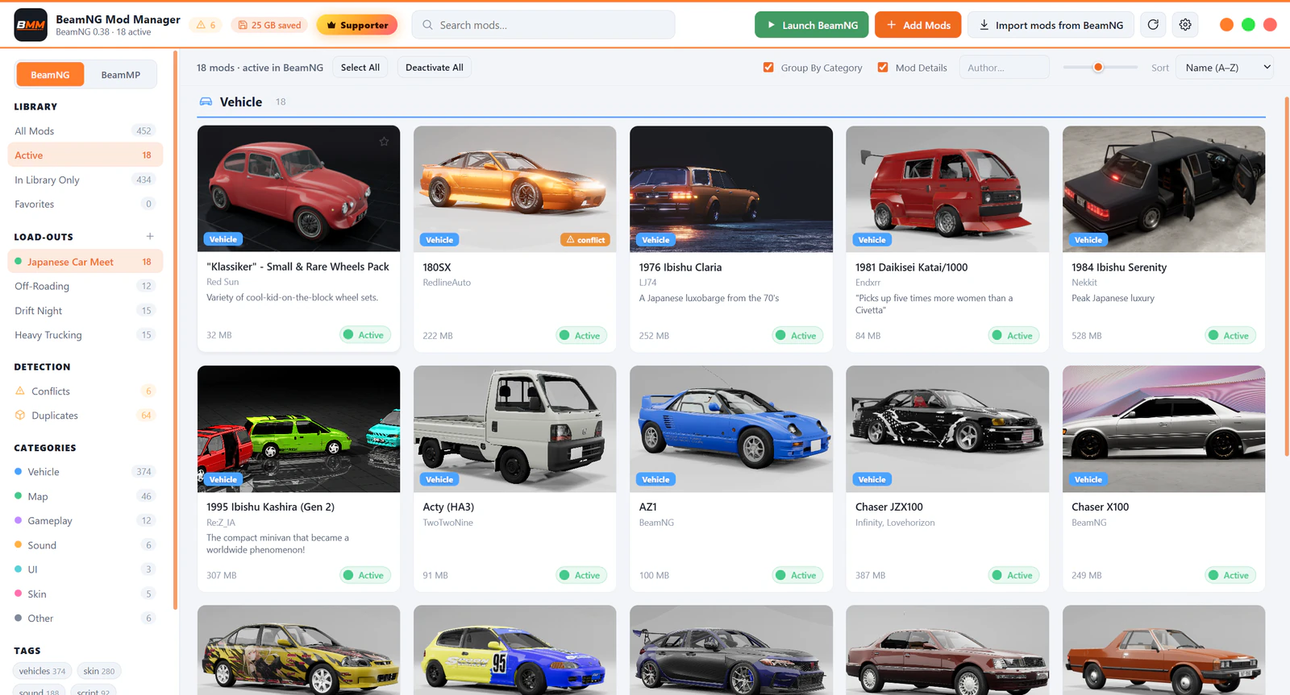Screen dimensions: 1290x695
Task: Toggle the Active state of the 180SX mod
Action: tap(580, 336)
